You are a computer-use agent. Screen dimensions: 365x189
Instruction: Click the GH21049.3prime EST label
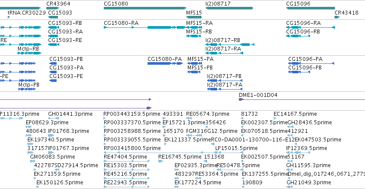(x=309, y=183)
